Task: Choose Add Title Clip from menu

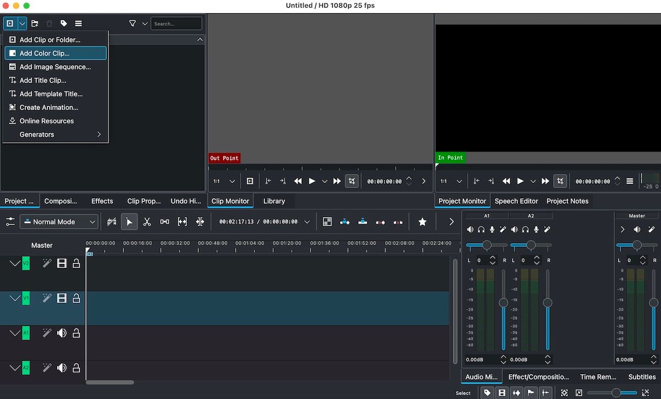Action: [43, 80]
